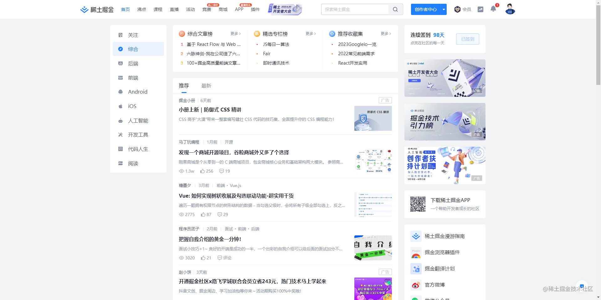Click likes icon showing 87

tap(203, 214)
